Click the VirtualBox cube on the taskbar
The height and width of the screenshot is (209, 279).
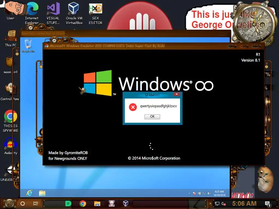[x=126, y=203]
